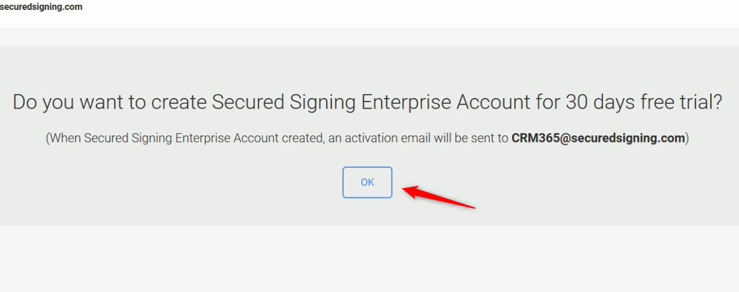
Task: Select the CRM365@securedsigning.com email address
Action: point(598,139)
